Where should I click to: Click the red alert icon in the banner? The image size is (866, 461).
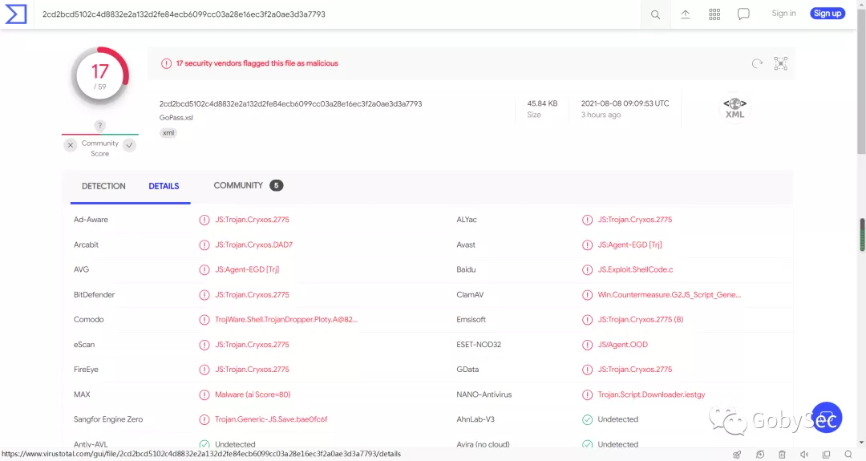tap(166, 63)
